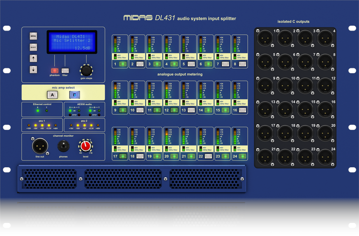The height and width of the screenshot is (236, 359).
Task: Click isolated C output XLR connector 2
Action: tap(285, 38)
